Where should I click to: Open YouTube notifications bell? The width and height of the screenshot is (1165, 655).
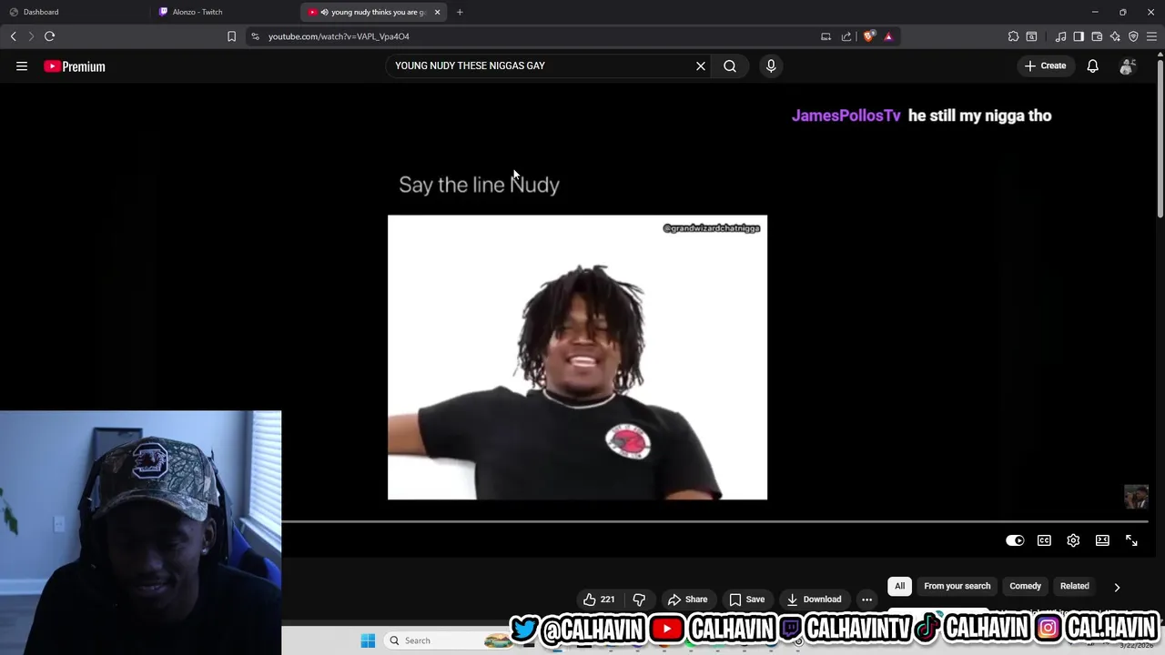coord(1092,65)
